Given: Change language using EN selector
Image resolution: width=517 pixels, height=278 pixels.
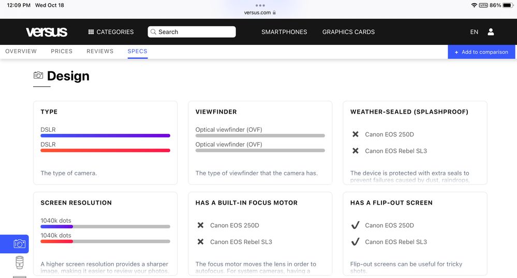Looking at the screenshot, I should [474, 32].
